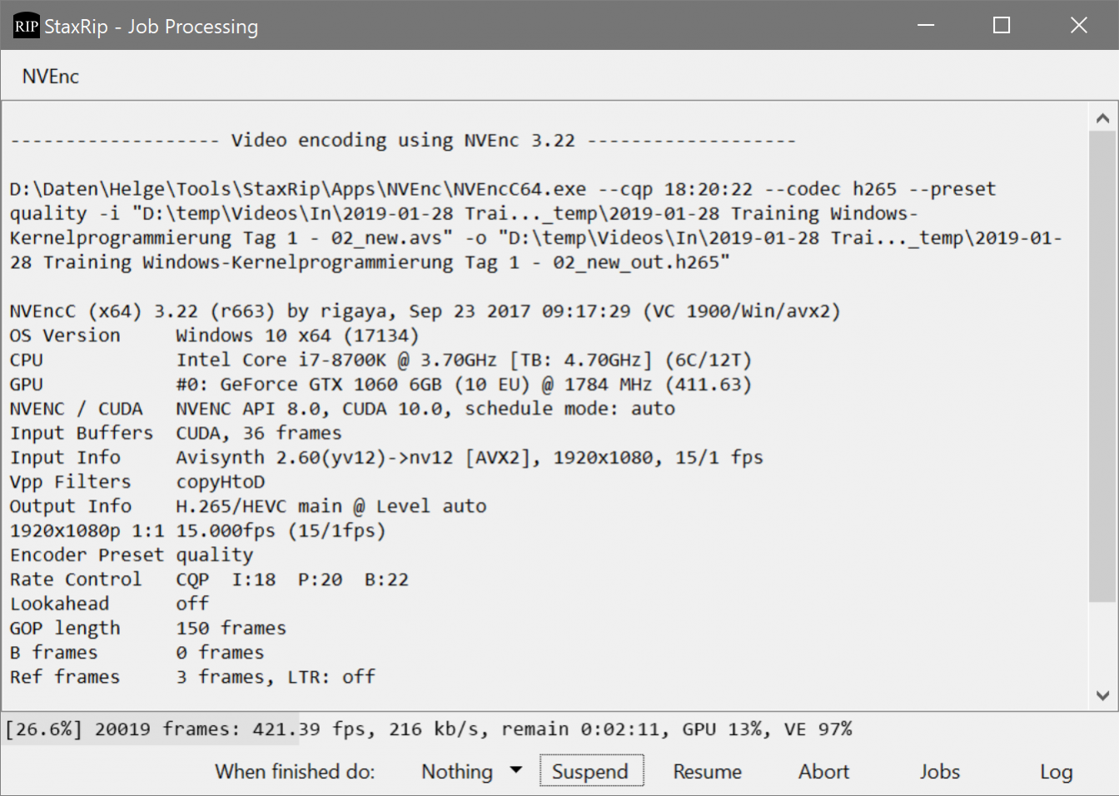Close the Job Processing window
Screen dimensions: 1119x796
pyautogui.click(x=1078, y=25)
